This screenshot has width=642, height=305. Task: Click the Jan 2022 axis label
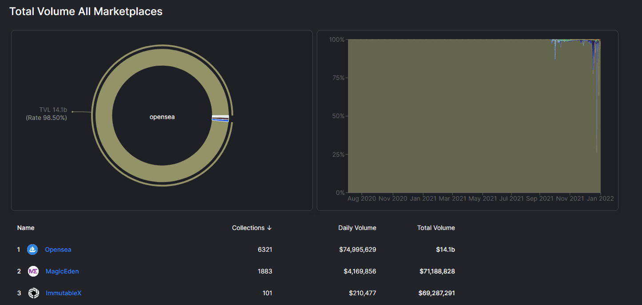600,199
